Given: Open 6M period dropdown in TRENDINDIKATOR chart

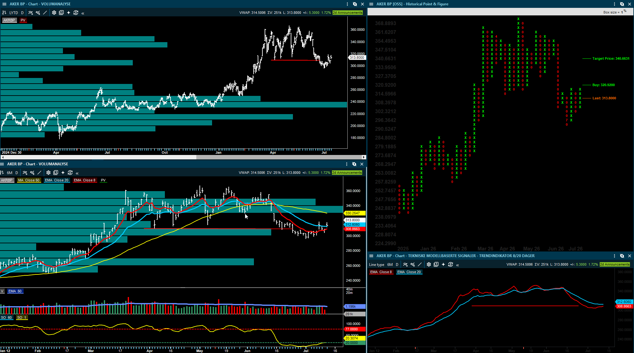Looking at the screenshot, I should [x=390, y=265].
